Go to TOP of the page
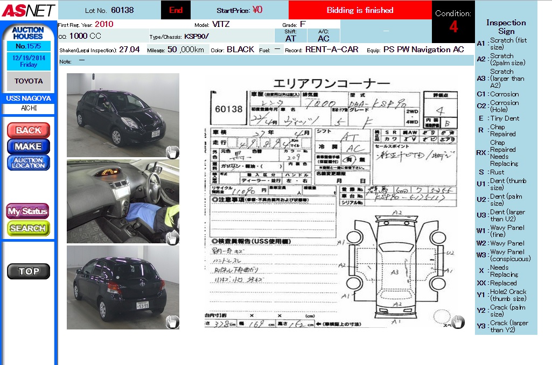 [x=28, y=271]
